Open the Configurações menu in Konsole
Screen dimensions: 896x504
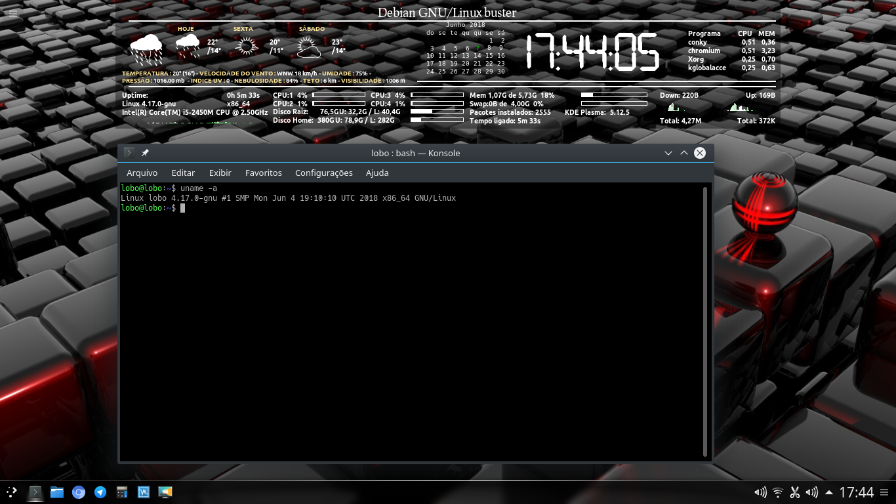point(323,173)
